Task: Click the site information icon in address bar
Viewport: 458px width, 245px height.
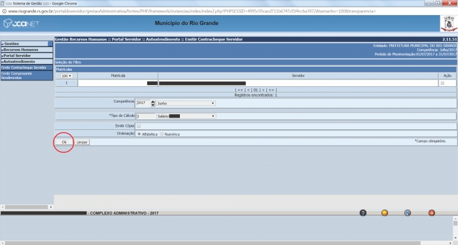Action: (x=4, y=11)
